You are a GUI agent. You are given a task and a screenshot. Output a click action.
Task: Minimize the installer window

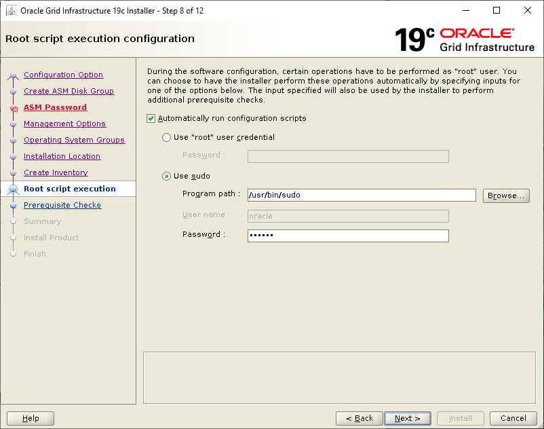point(466,10)
